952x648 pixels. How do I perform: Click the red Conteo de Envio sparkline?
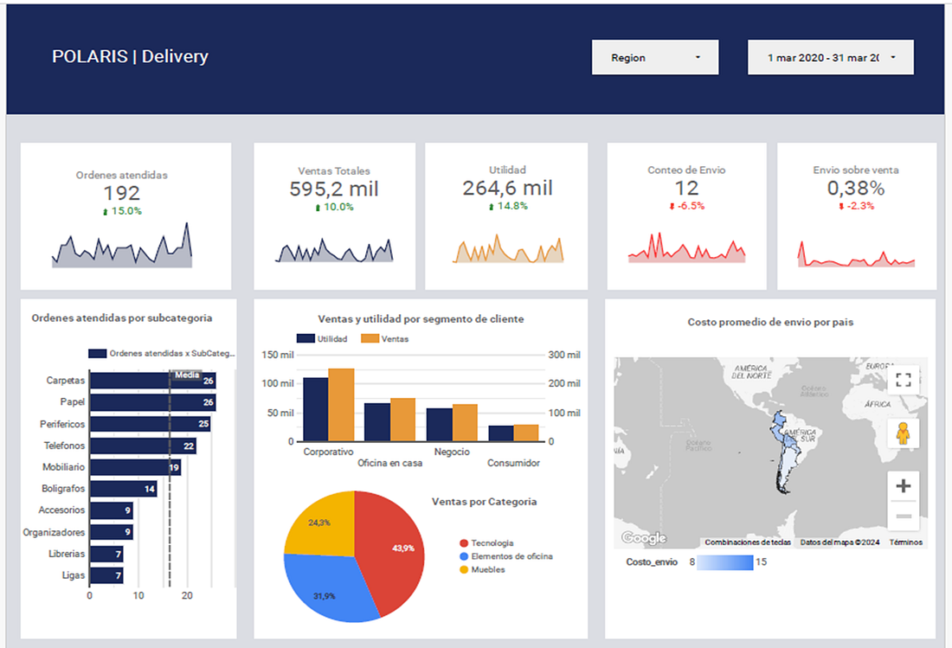click(x=686, y=247)
